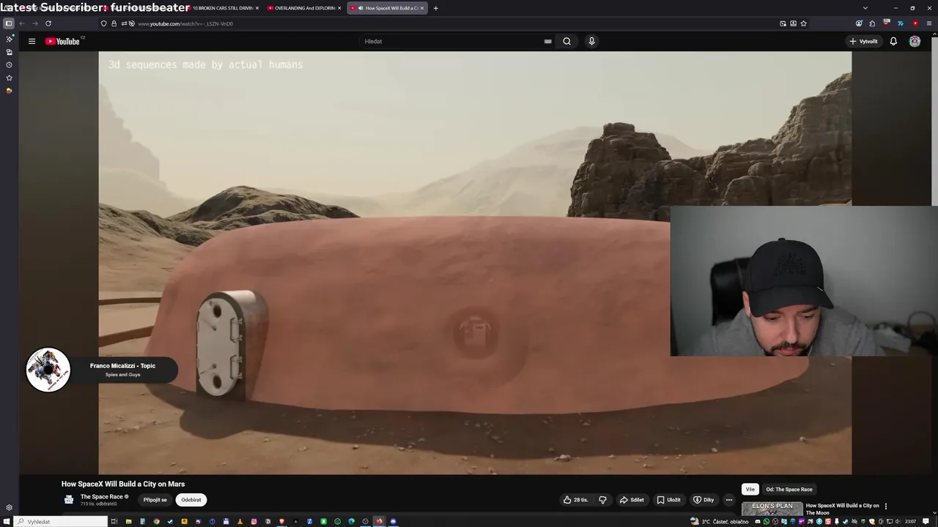Open YouTube notifications bell
938x527 pixels.
[x=893, y=41]
